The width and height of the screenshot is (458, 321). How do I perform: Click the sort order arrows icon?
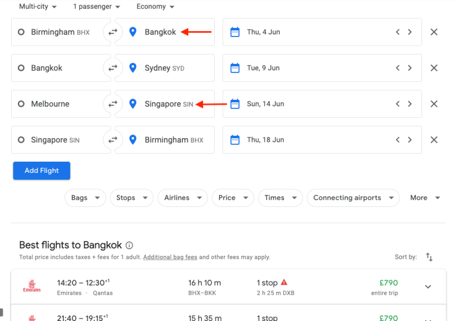tap(430, 257)
